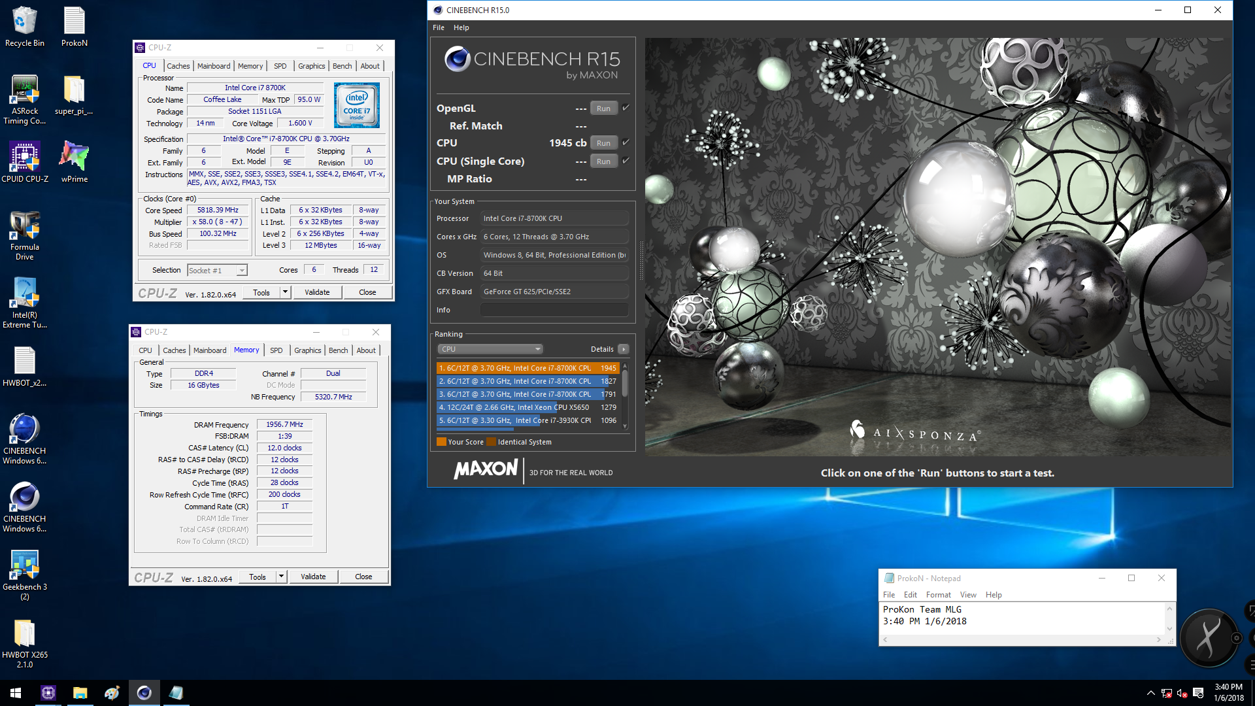Launch ASRock Timing Configurator desktop icon

25,99
